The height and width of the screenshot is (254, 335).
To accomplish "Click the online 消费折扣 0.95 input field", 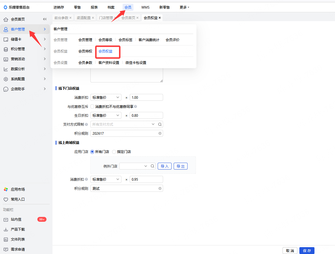I will pos(146,180).
